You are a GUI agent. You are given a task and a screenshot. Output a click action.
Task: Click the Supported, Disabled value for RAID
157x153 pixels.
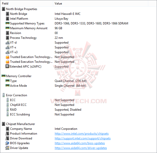pos(68,110)
